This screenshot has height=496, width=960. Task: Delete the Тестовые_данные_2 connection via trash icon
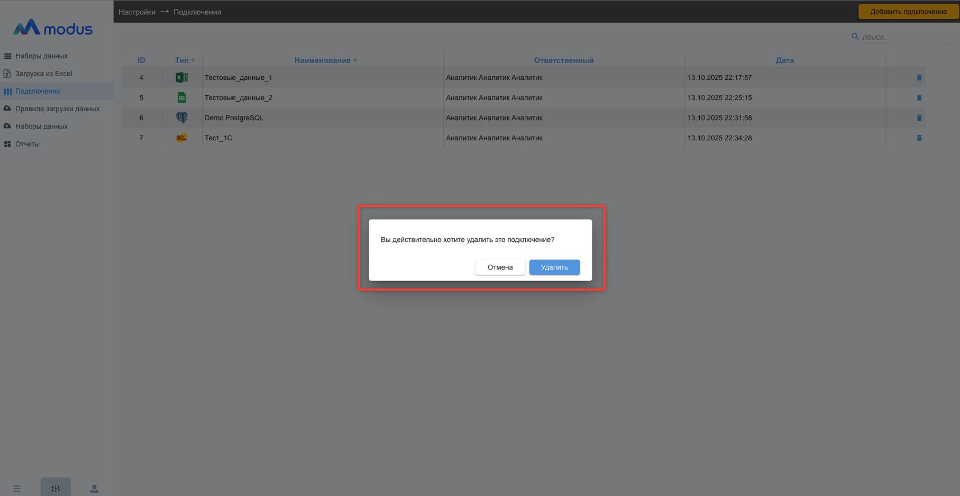coord(919,98)
